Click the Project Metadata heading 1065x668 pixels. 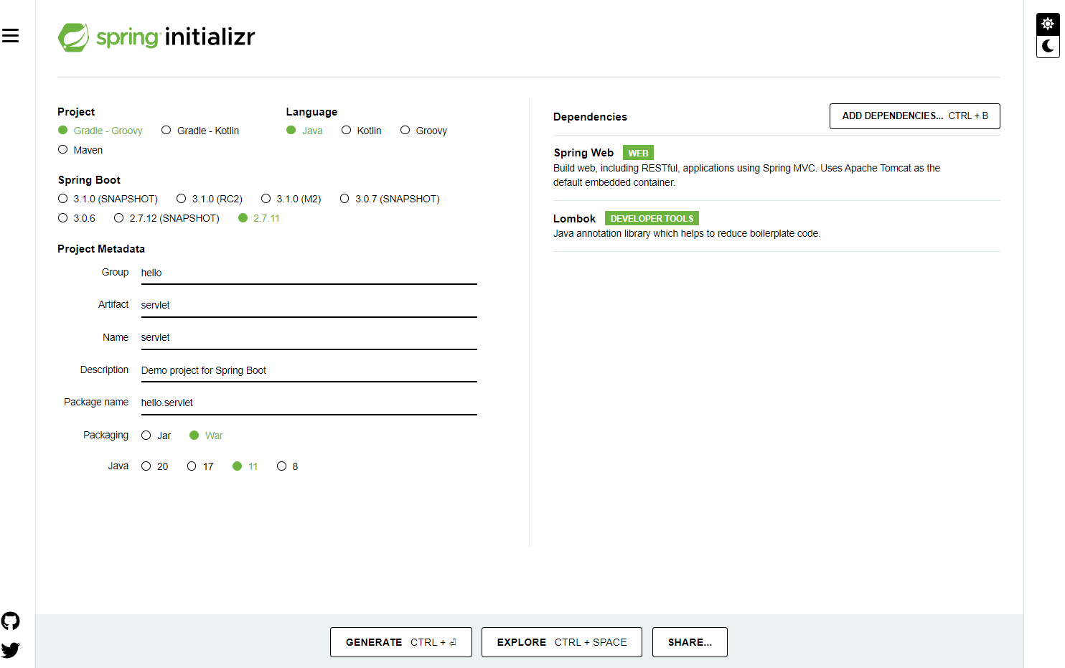point(101,249)
